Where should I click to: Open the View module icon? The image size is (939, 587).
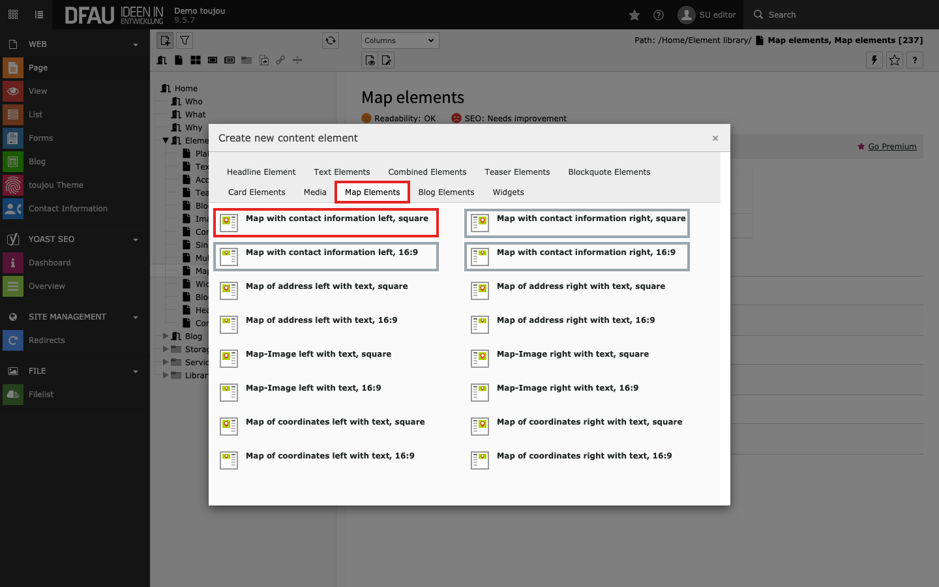point(13,91)
